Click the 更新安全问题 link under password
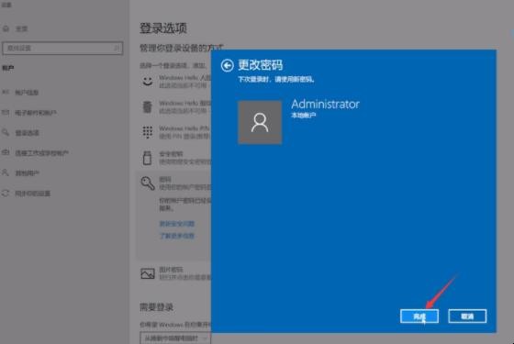The width and height of the screenshot is (514, 344). point(176,224)
